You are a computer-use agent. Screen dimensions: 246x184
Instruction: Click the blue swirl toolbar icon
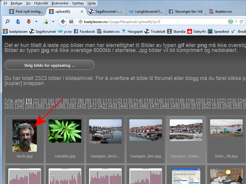tap(18, 22)
